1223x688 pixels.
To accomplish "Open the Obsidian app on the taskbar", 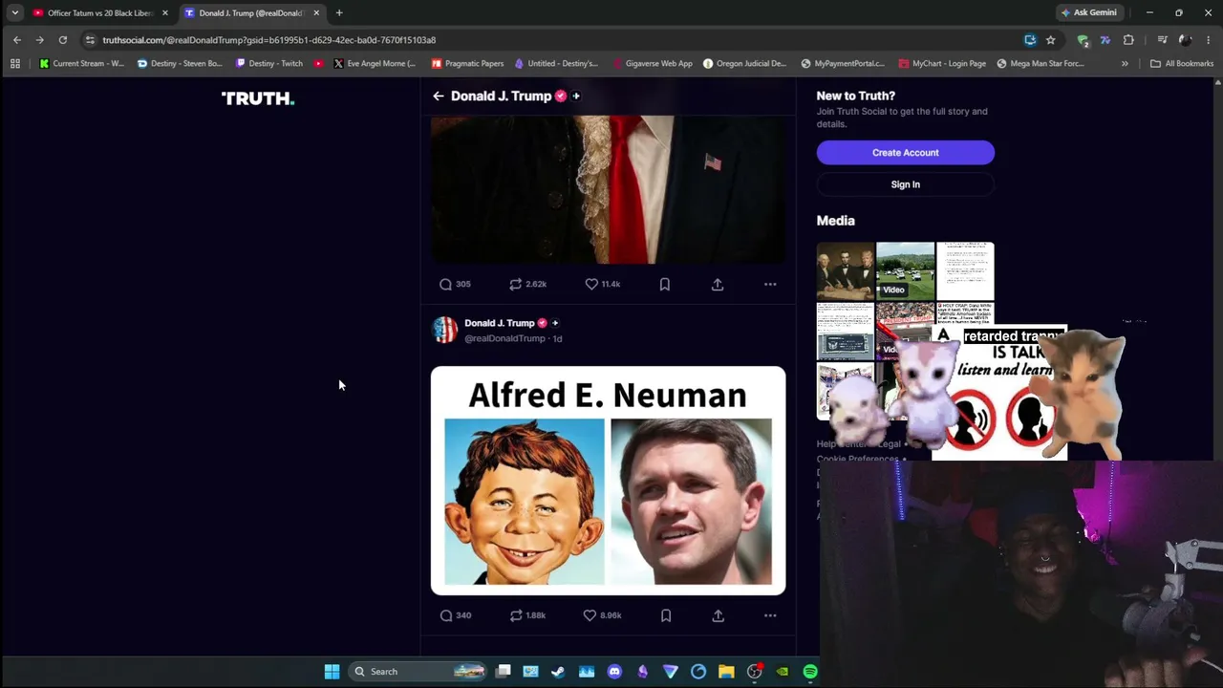I will [x=642, y=672].
